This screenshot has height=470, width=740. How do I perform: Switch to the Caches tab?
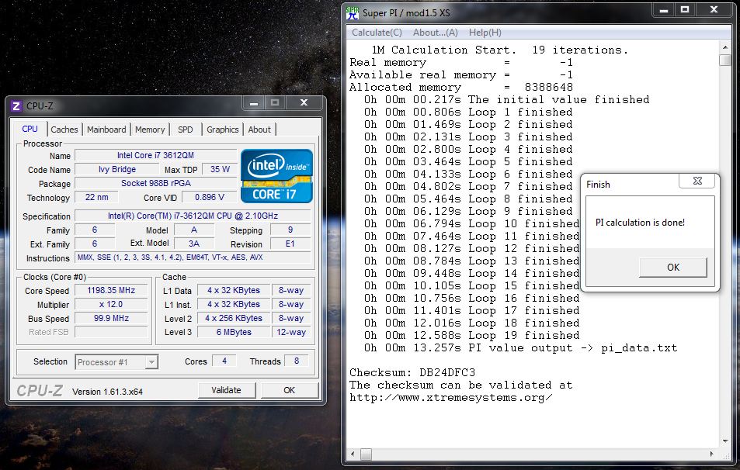[64, 130]
